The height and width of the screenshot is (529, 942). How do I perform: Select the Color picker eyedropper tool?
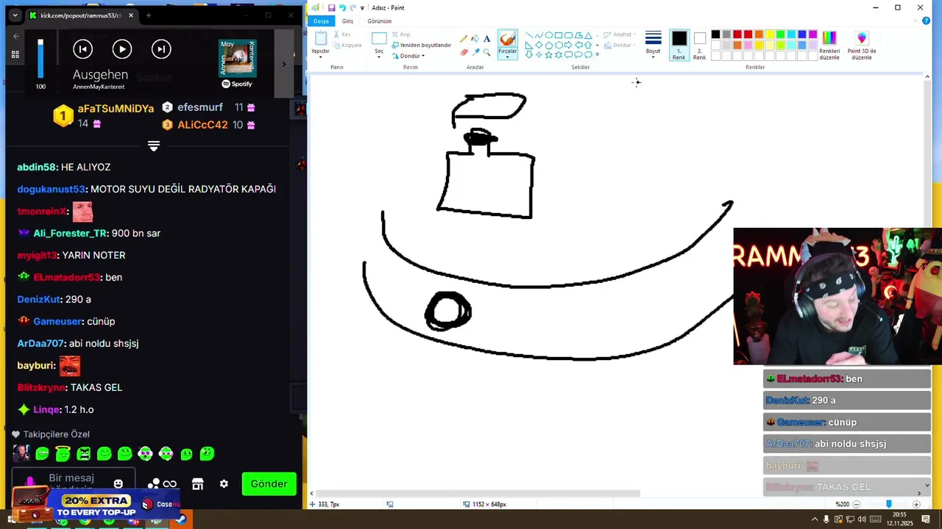click(x=475, y=52)
